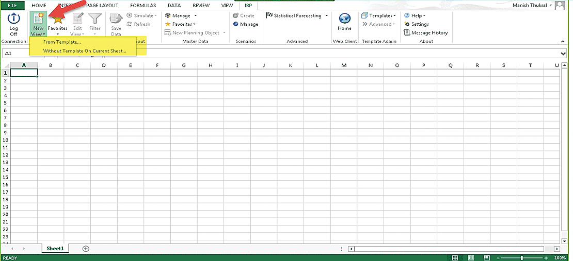Expand the formula bar chevron

pyautogui.click(x=563, y=54)
